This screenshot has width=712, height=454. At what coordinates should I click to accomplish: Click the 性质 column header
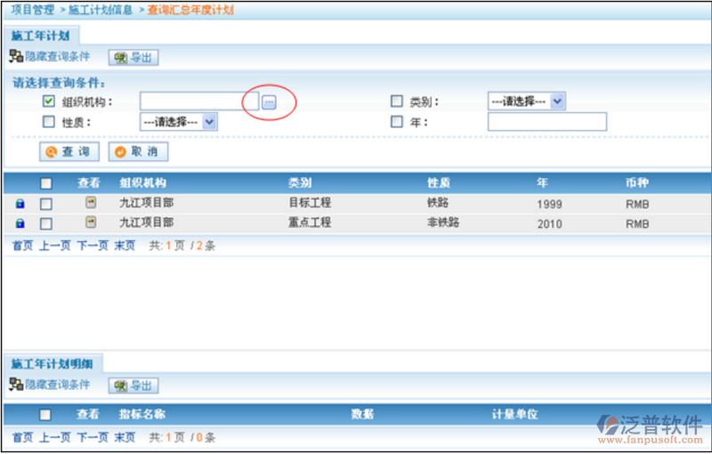pyautogui.click(x=439, y=182)
